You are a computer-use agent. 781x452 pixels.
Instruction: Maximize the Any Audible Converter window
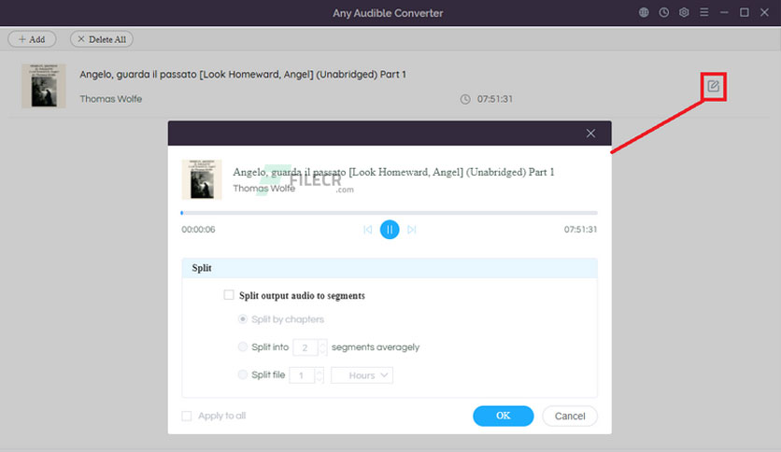(x=745, y=12)
